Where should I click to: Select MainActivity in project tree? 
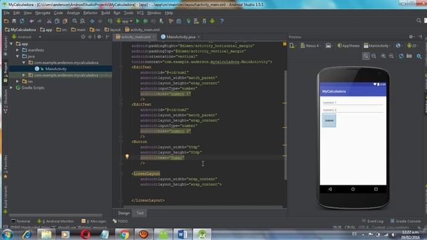pos(55,69)
